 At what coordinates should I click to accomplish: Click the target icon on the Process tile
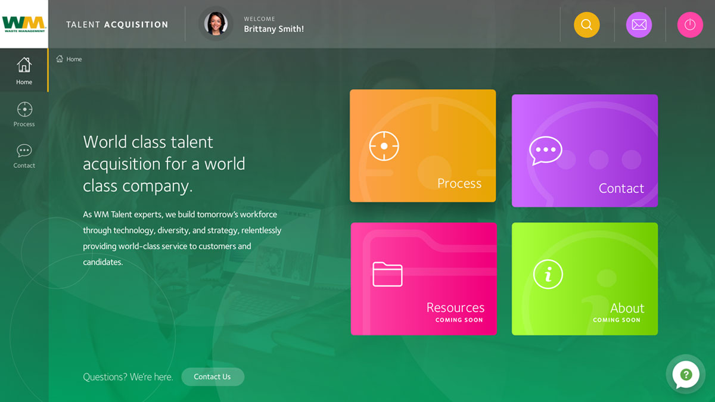tap(385, 145)
